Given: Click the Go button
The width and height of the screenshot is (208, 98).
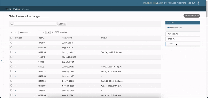Looking at the screenshot, I should [48, 32].
